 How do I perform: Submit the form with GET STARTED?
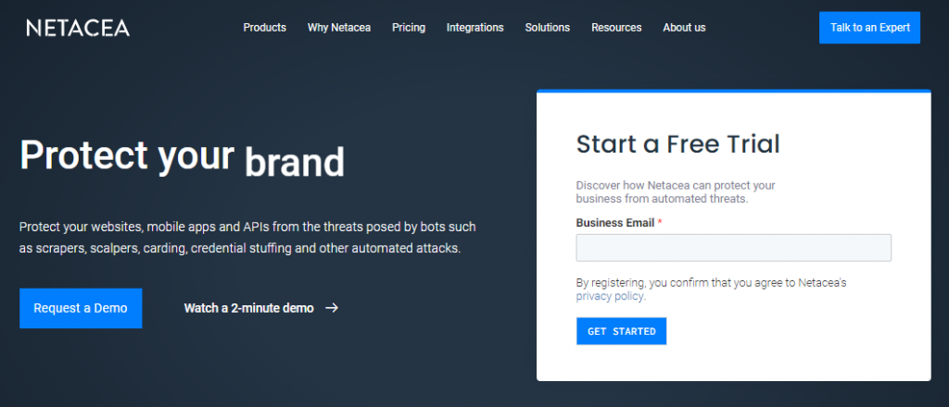tap(621, 331)
